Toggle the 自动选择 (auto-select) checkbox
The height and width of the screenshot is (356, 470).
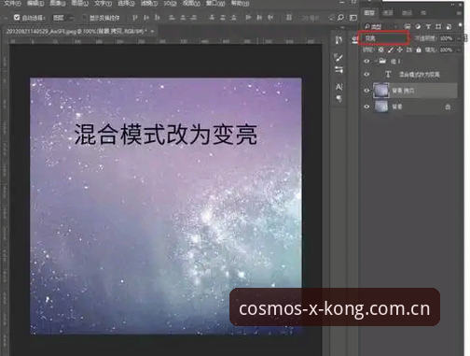[17, 18]
